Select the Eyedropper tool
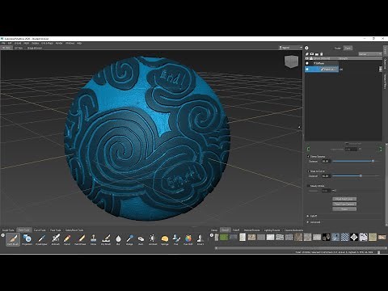This screenshot has width=388, height=291. point(41,239)
